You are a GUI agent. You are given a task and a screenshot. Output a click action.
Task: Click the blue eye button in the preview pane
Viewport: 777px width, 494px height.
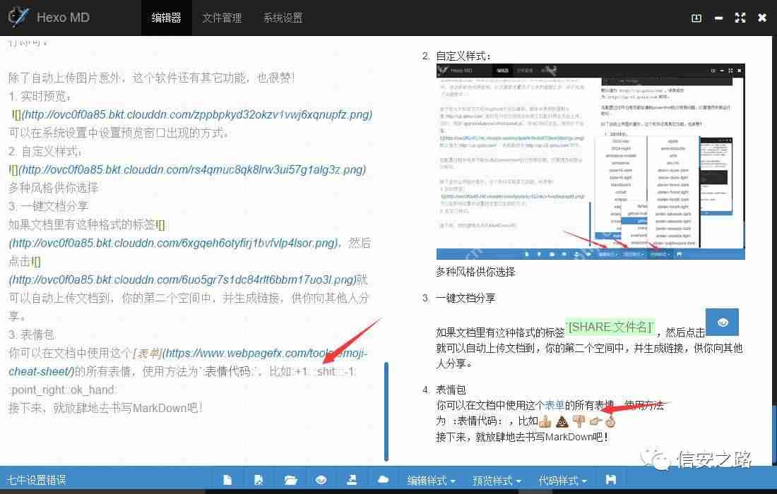tap(723, 322)
